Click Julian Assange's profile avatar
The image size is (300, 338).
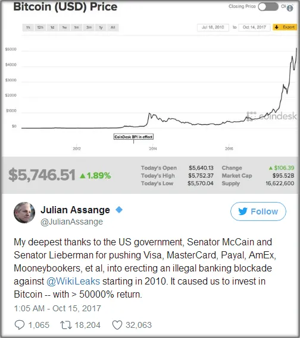(x=24, y=213)
